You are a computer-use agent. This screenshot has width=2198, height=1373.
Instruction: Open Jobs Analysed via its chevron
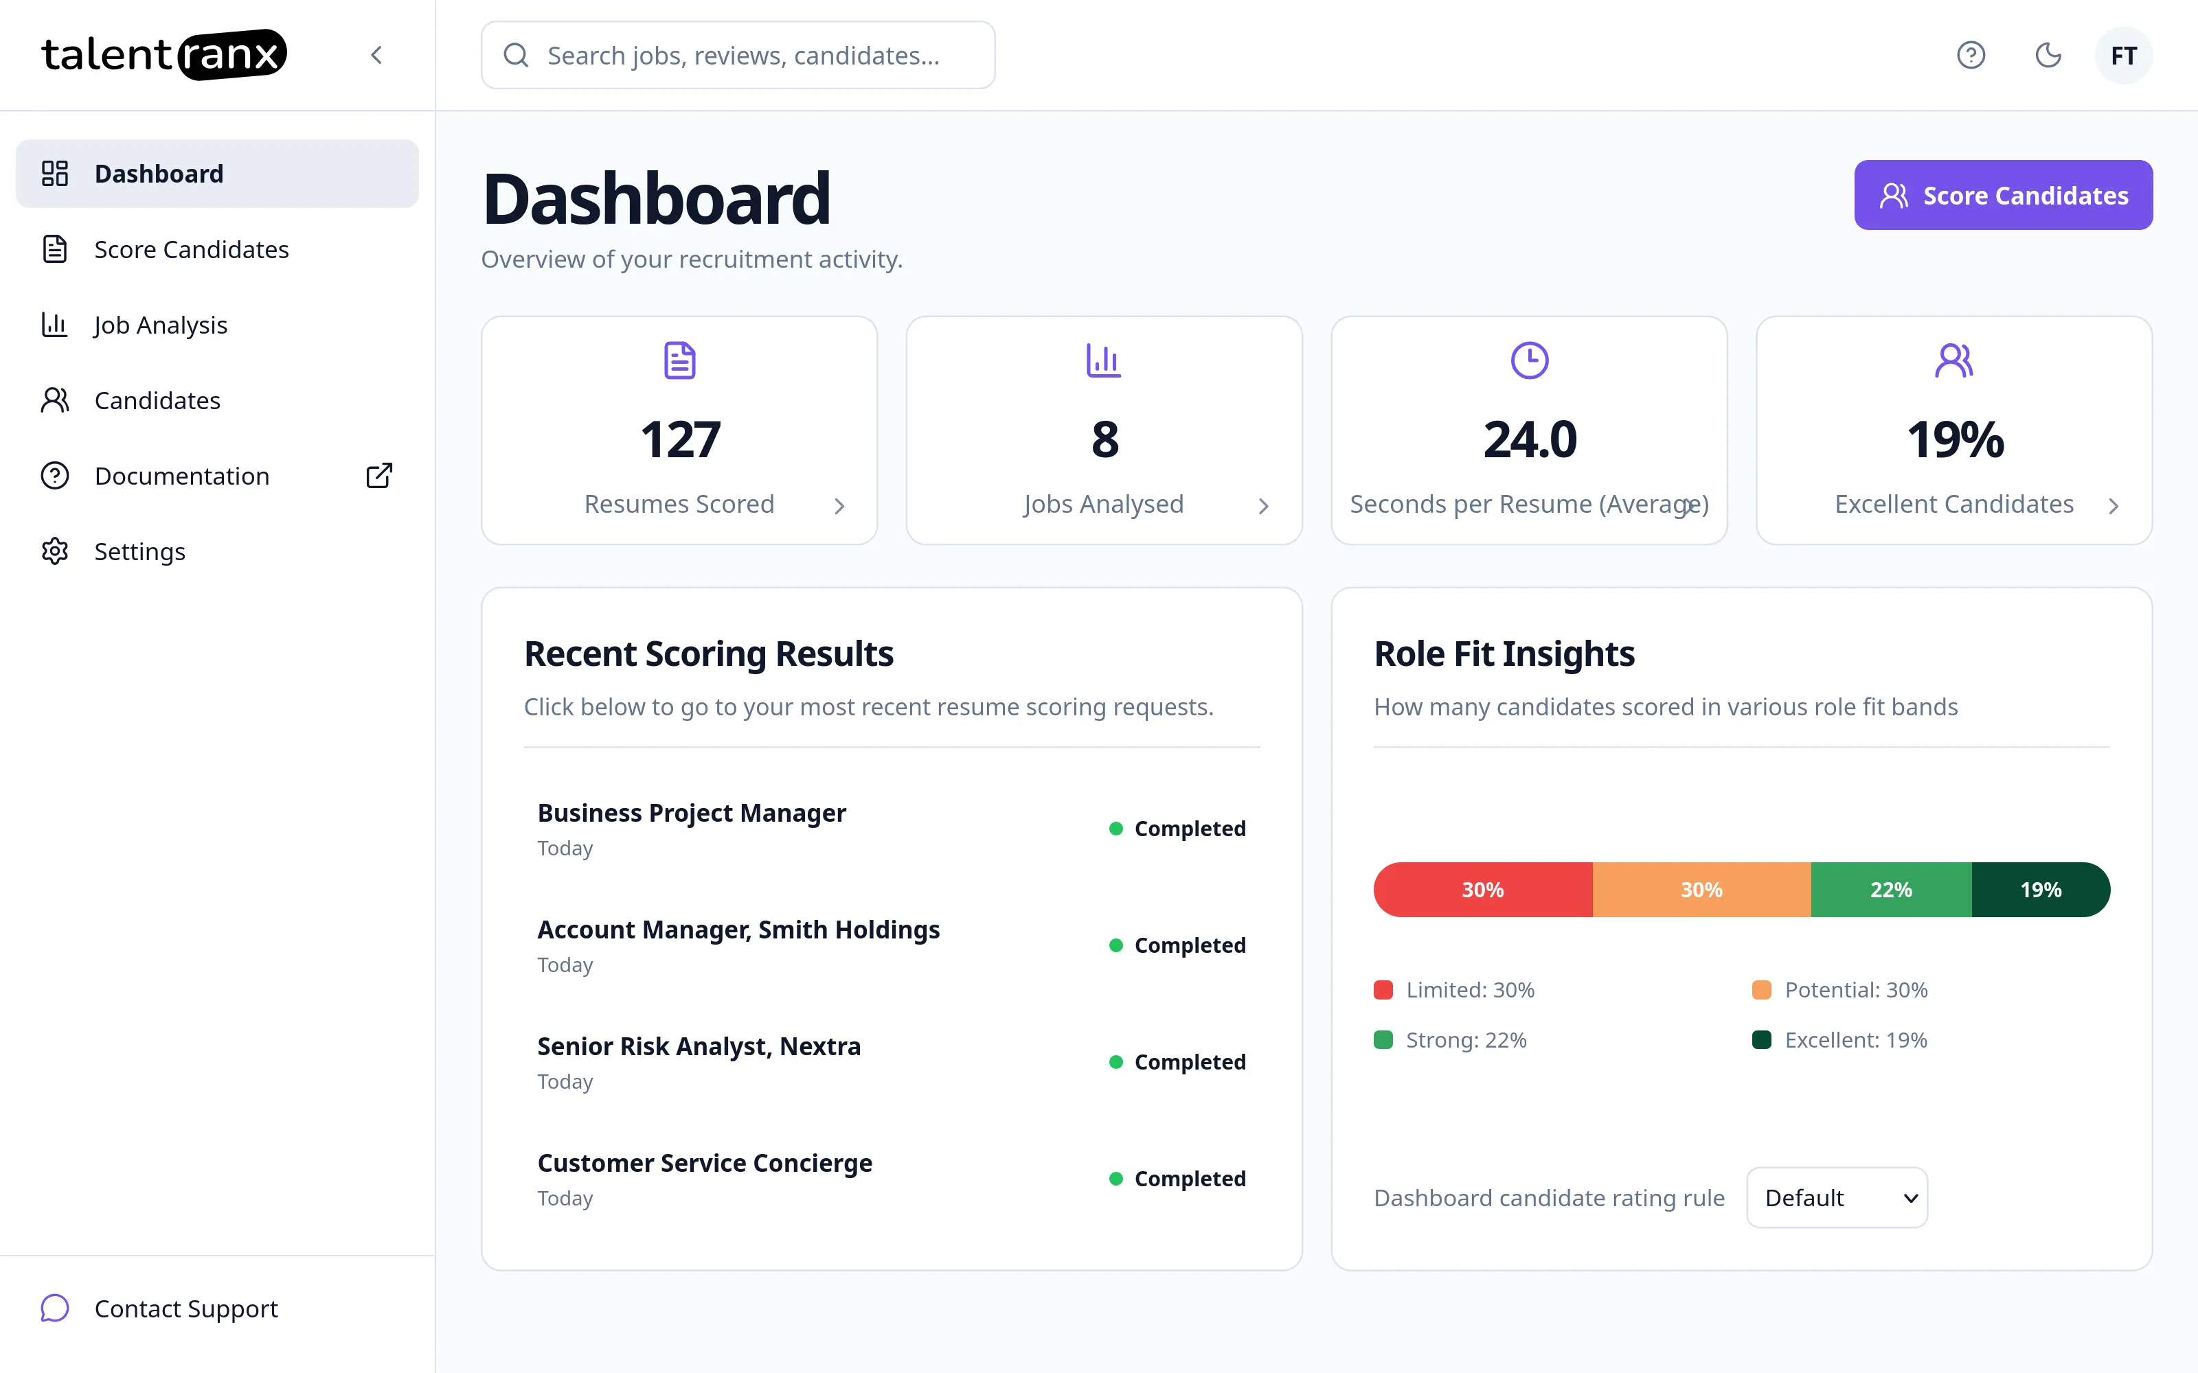pyautogui.click(x=1263, y=506)
